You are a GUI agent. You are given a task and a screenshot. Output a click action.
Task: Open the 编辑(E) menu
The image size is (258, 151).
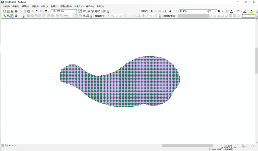point(16,7)
